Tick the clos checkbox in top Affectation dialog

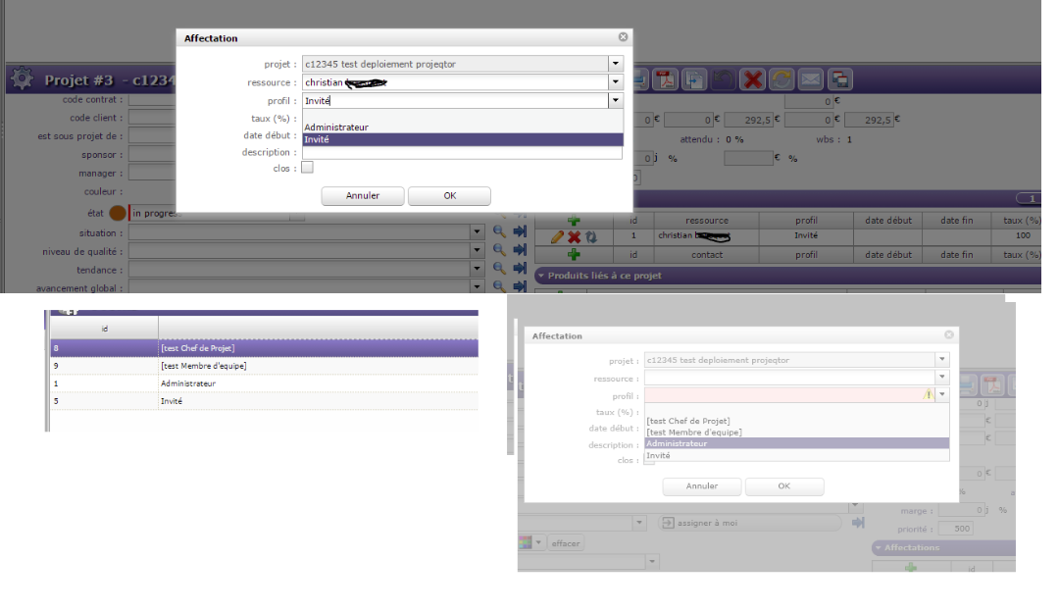tap(307, 168)
